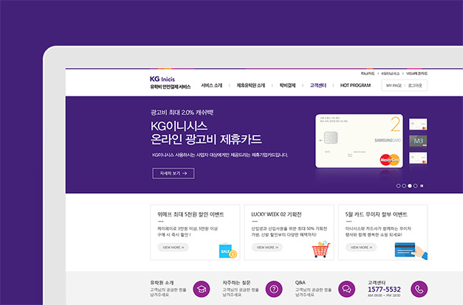Screen dimensions: 463x305
Task: Click VIEW MORE on 5월 카드 무이자 card
Action: coord(361,248)
